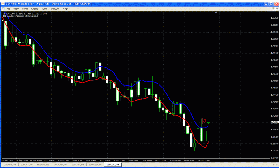The height and width of the screenshot is (168, 280).
Task: Switch to the USDCAD,H4 chart tab
Action: (x=60, y=164)
